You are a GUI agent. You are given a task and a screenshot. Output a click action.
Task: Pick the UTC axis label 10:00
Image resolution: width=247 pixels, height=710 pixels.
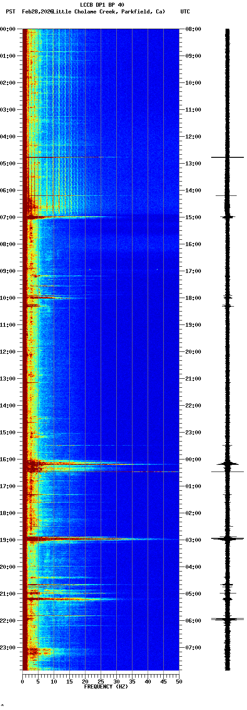(193, 83)
